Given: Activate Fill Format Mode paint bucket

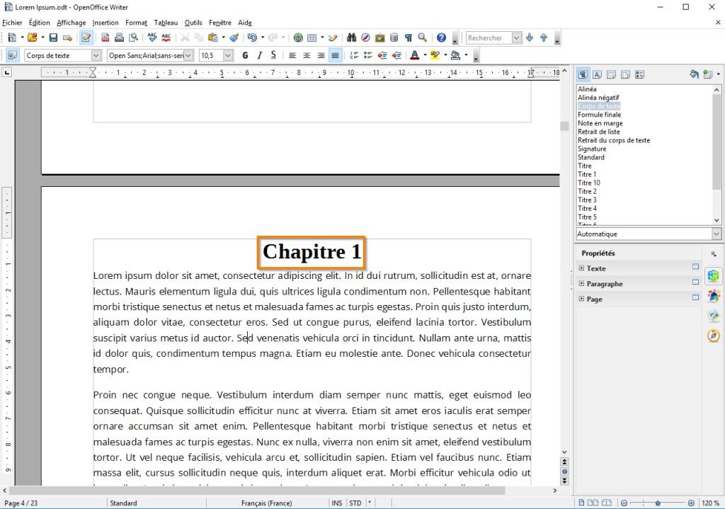Looking at the screenshot, I should pos(694,74).
